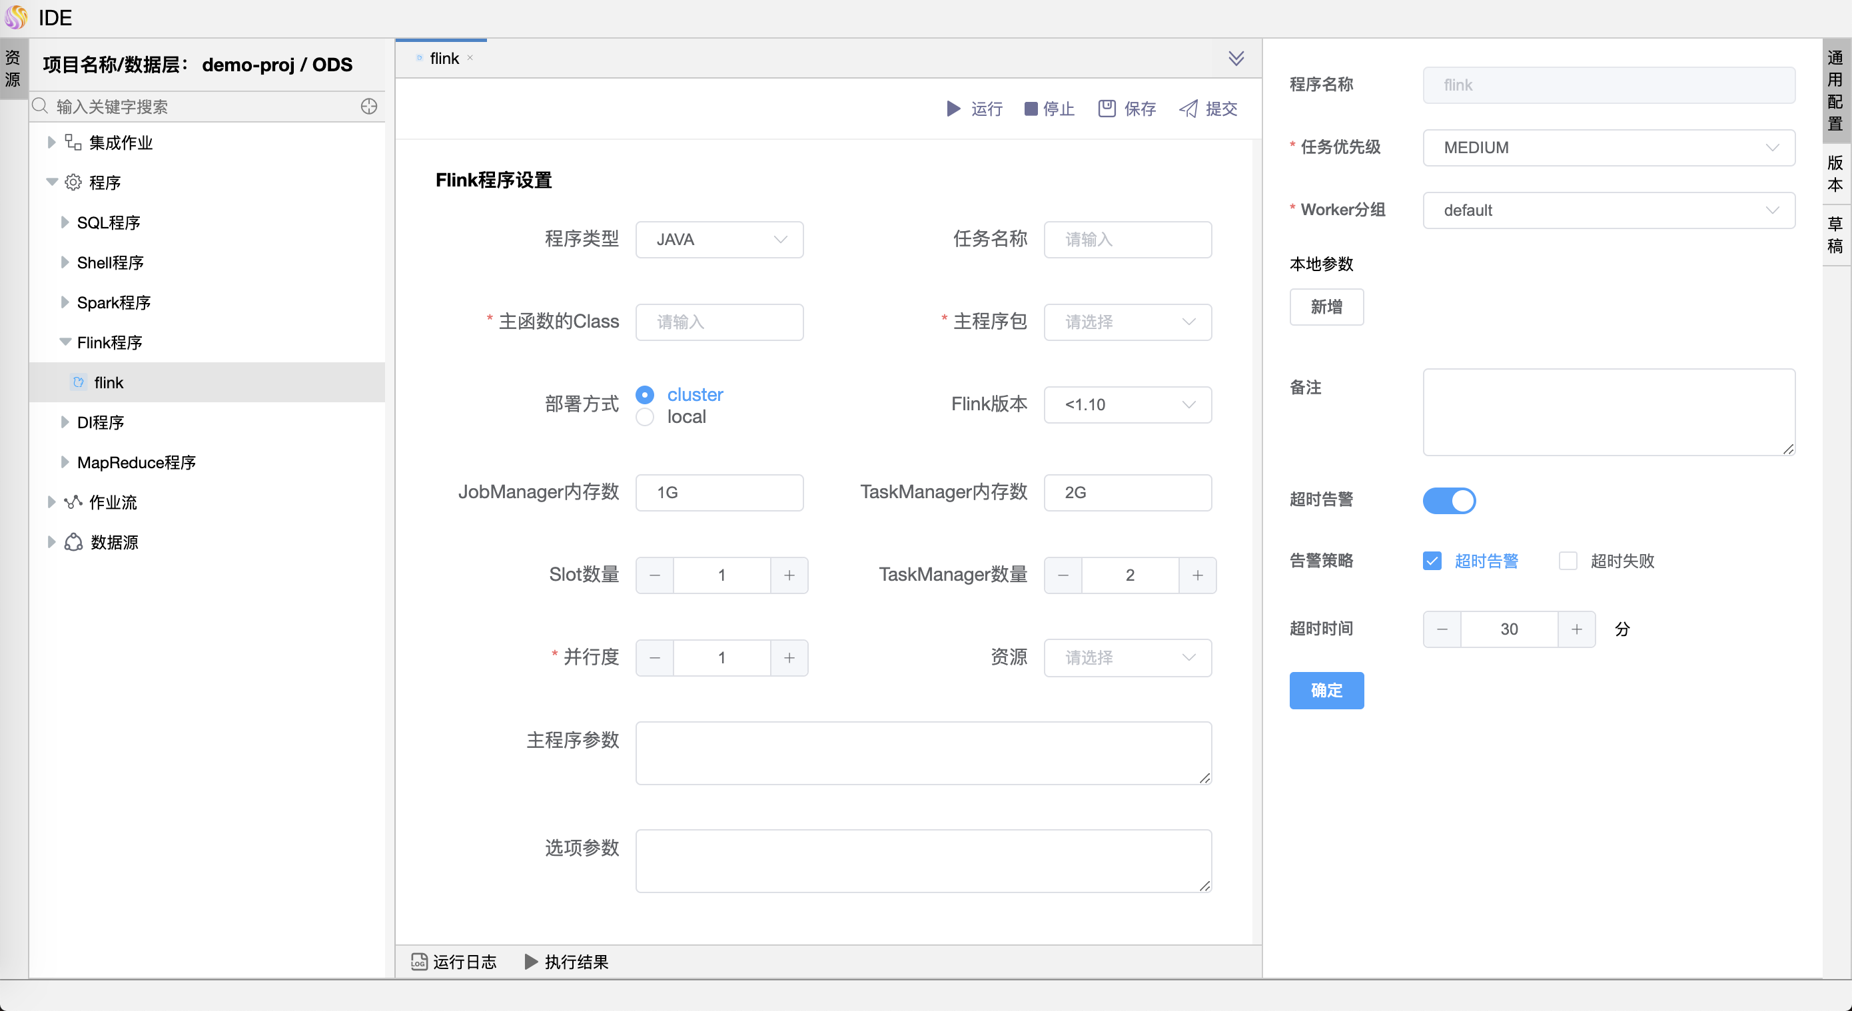Turn off the timeout alert switch
Image resolution: width=1852 pixels, height=1011 pixels.
click(1449, 500)
